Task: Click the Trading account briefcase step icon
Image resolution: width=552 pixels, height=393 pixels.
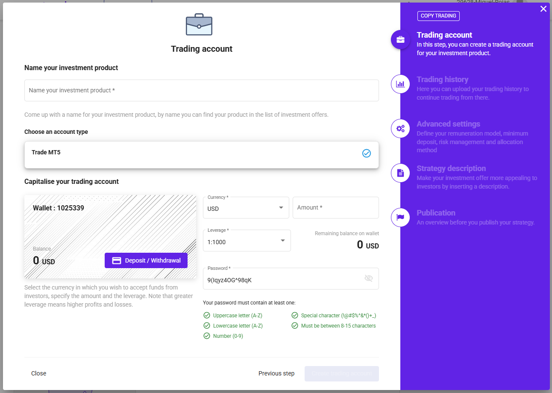Action: coord(400,39)
